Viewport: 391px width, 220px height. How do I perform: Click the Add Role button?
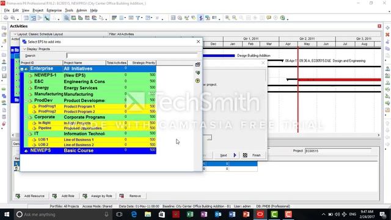coord(64,196)
